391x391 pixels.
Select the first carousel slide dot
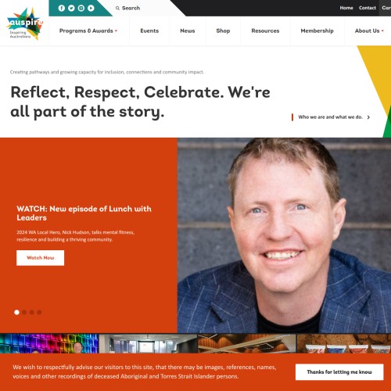[x=16, y=312]
